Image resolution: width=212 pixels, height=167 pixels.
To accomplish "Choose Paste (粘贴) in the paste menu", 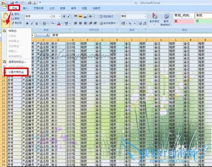I will pos(17,31).
